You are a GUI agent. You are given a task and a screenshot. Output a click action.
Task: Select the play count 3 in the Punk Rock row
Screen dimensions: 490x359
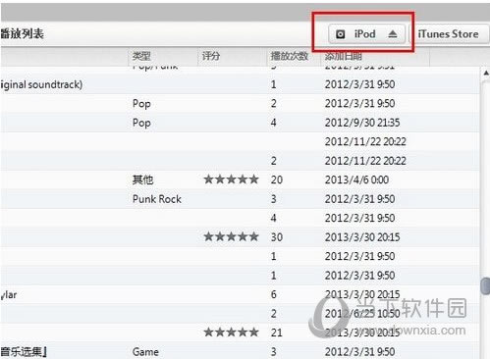point(274,199)
